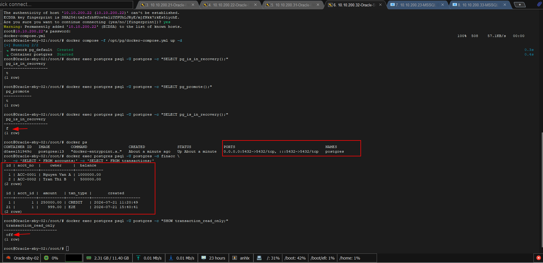543x263 pixels.
Task: Click the 'docker ps' command text
Action: point(77,142)
